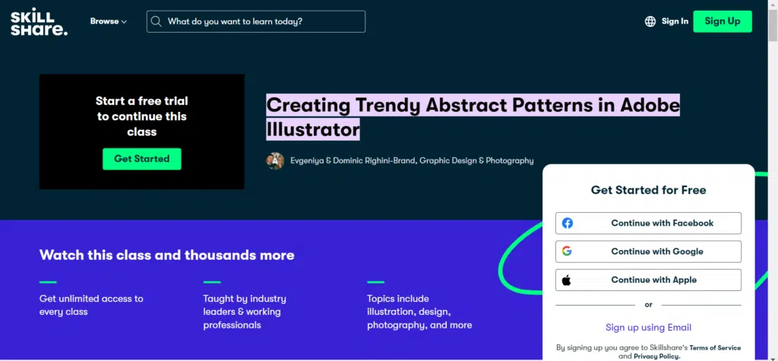Image resolution: width=778 pixels, height=361 pixels.
Task: Open the Privacy Policy link
Action: click(656, 356)
